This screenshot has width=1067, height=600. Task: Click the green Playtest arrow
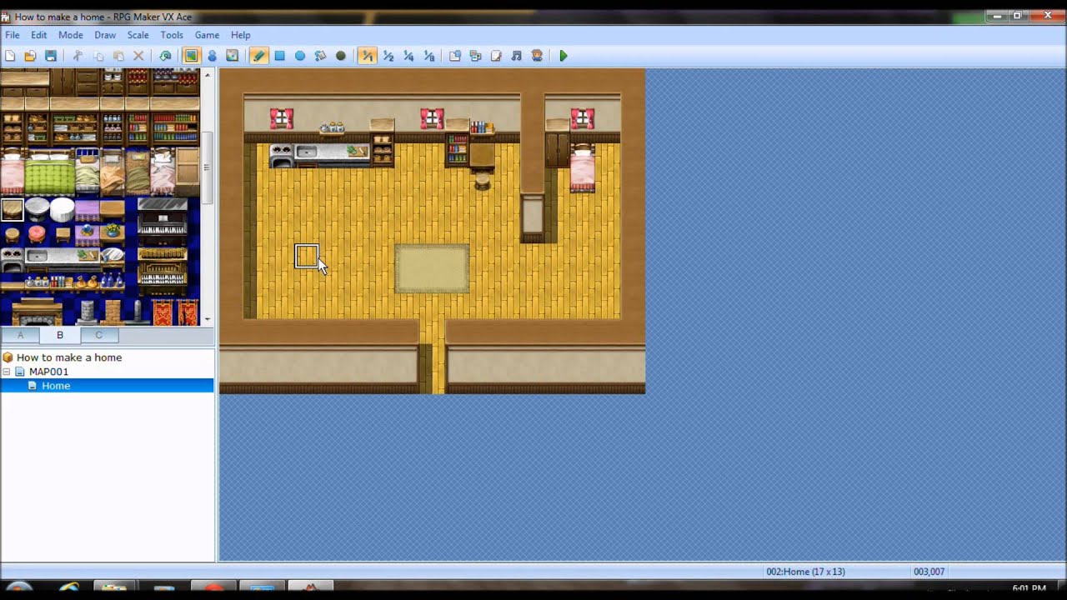564,56
